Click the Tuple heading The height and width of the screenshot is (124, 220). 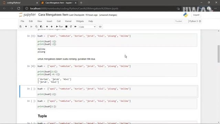[x=42, y=116]
